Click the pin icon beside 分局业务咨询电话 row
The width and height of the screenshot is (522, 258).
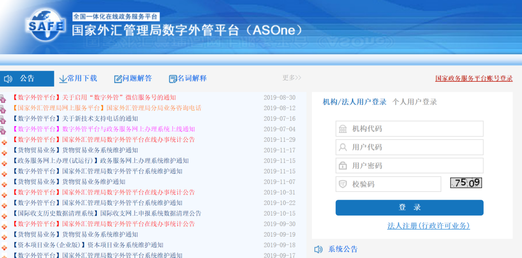(x=3, y=109)
